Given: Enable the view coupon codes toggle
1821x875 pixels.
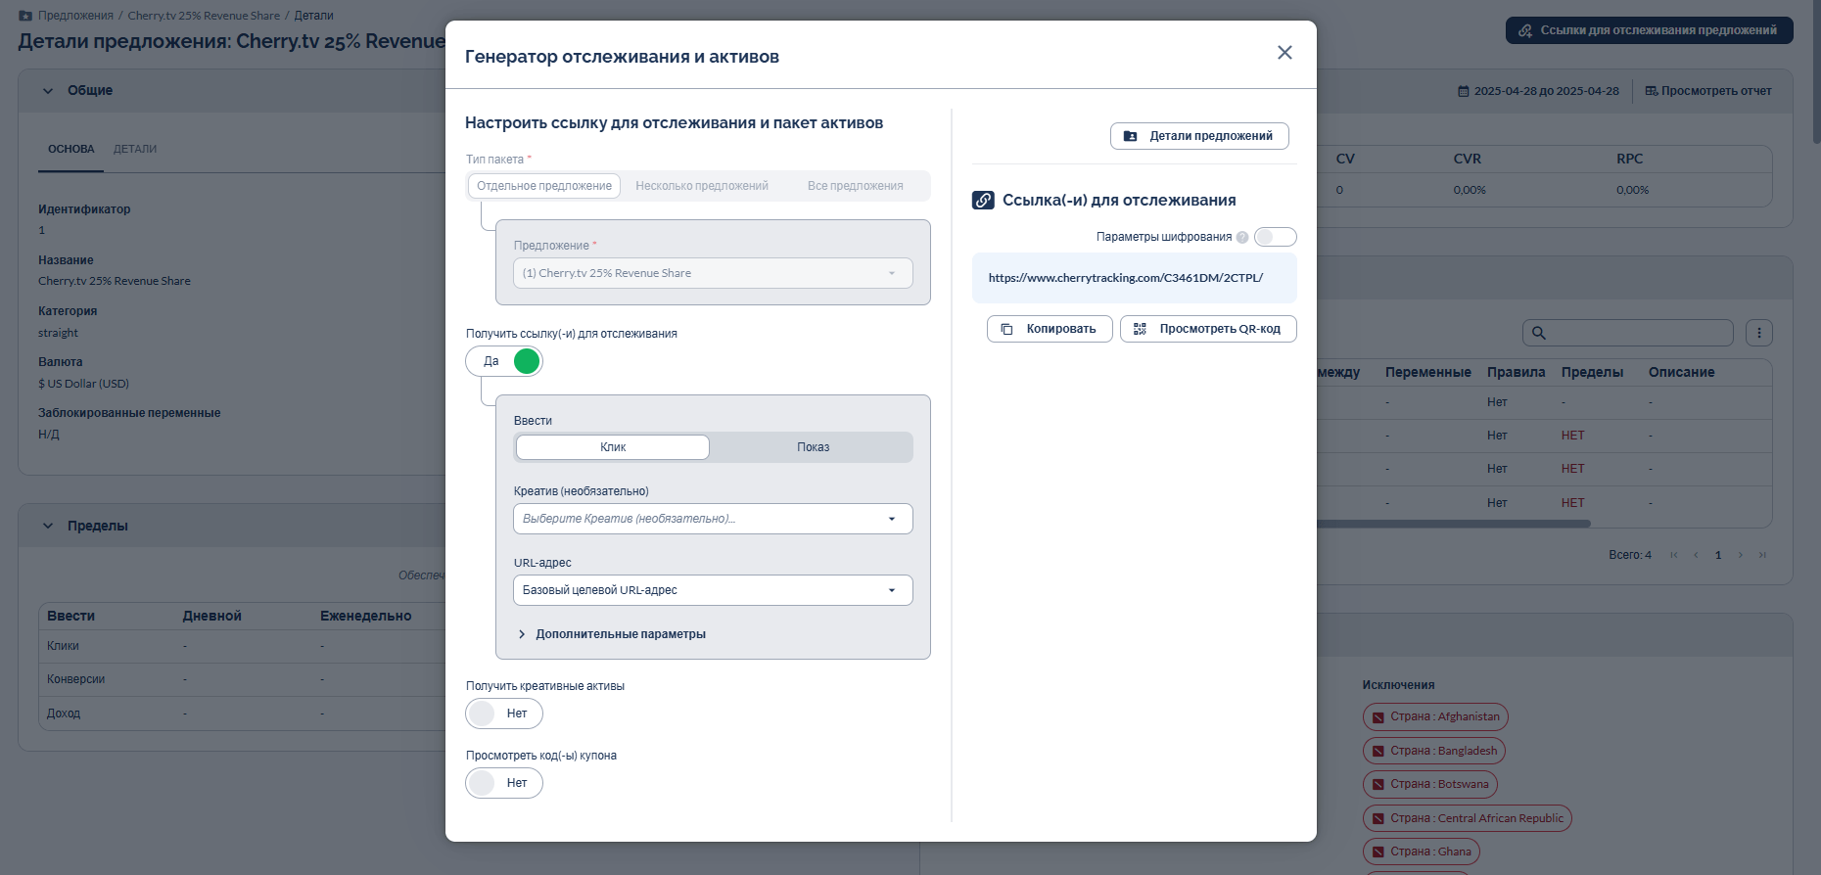Looking at the screenshot, I should coord(504,783).
